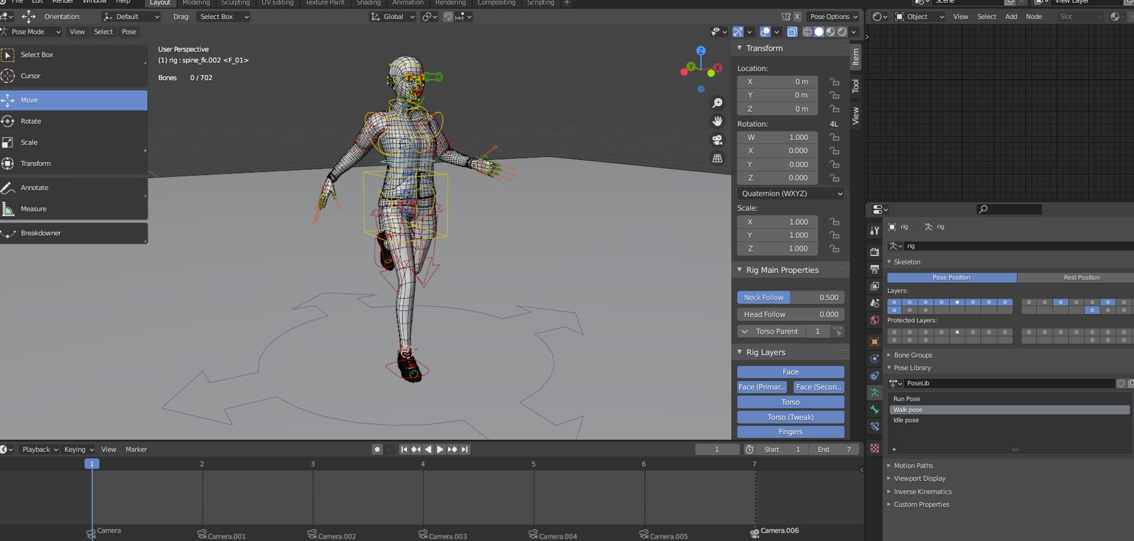Image resolution: width=1134 pixels, height=541 pixels.
Task: Click the Torso (Tweak) layer button
Action: (790, 417)
